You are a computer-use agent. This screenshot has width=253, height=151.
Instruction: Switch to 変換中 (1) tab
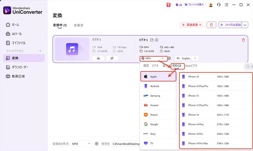[60, 25]
